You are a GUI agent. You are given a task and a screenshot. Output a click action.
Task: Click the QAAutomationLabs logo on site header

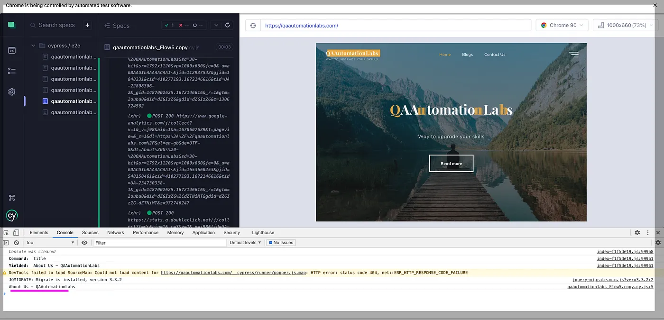353,55
